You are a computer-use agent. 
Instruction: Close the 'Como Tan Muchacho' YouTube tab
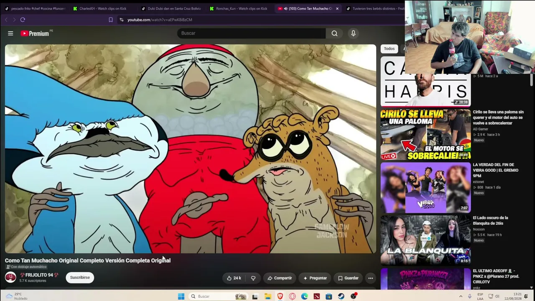(337, 8)
